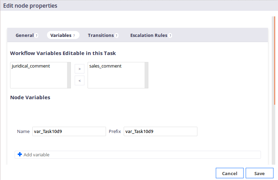Viewport: 278px width, 180px height.
Task: Click the help icon beside Escalation Rules
Action: click(x=170, y=36)
